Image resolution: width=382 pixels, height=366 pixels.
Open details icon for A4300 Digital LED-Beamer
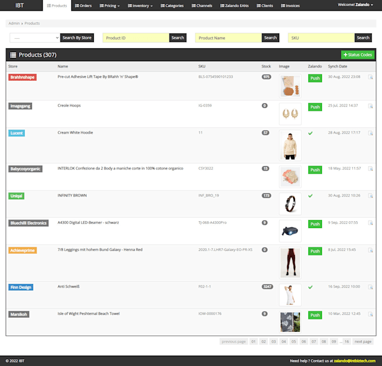tap(370, 223)
